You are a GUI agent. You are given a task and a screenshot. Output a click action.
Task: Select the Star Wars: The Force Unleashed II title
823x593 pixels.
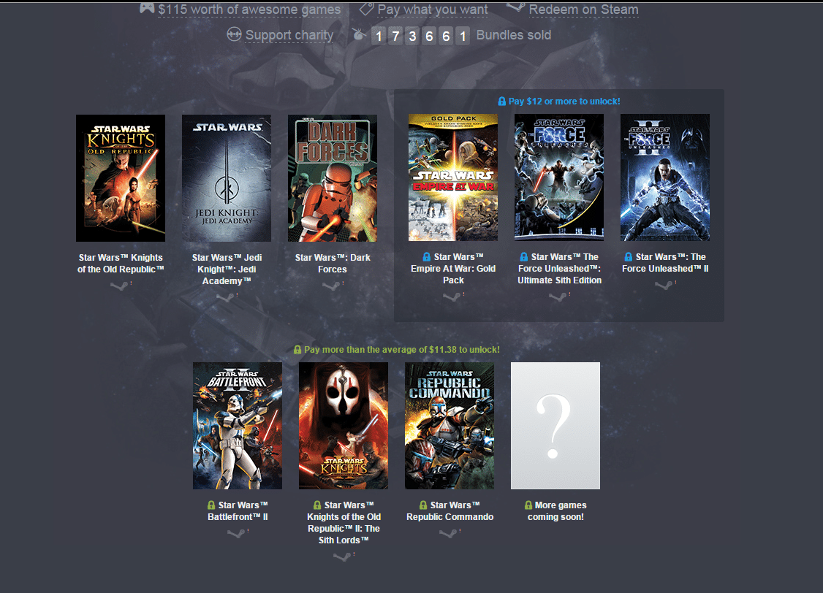pyautogui.click(x=665, y=263)
